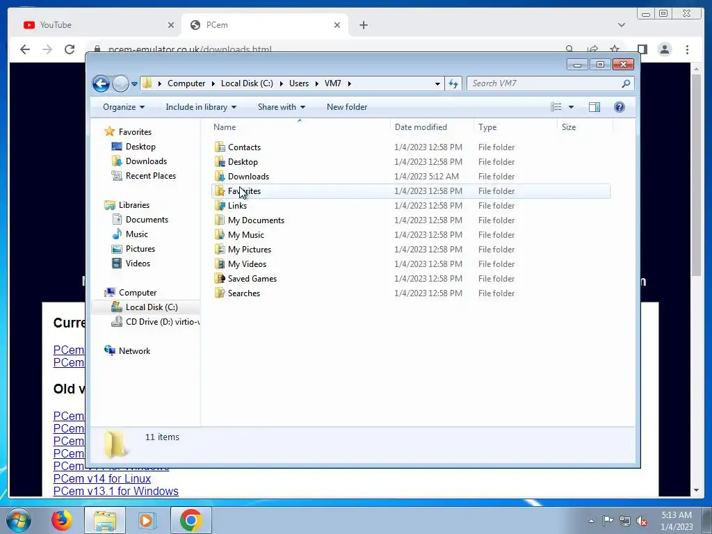This screenshot has width=712, height=534.
Task: Close the PCem tab in Chrome
Action: point(337,25)
